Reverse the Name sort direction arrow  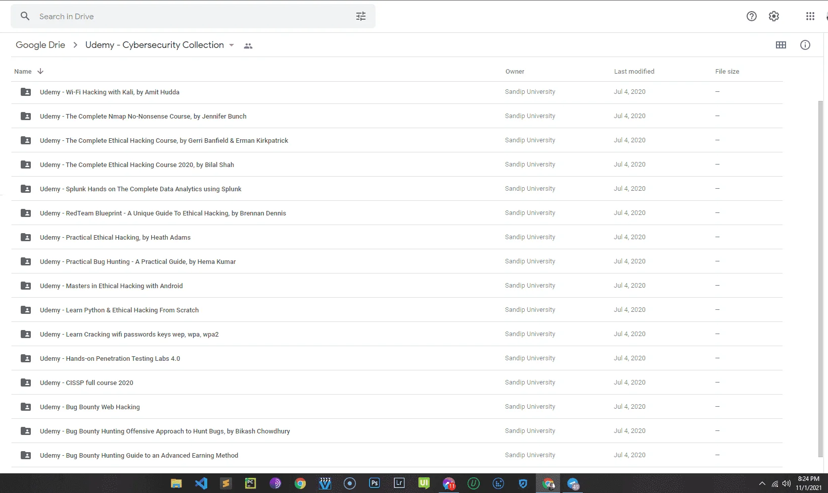click(x=40, y=71)
